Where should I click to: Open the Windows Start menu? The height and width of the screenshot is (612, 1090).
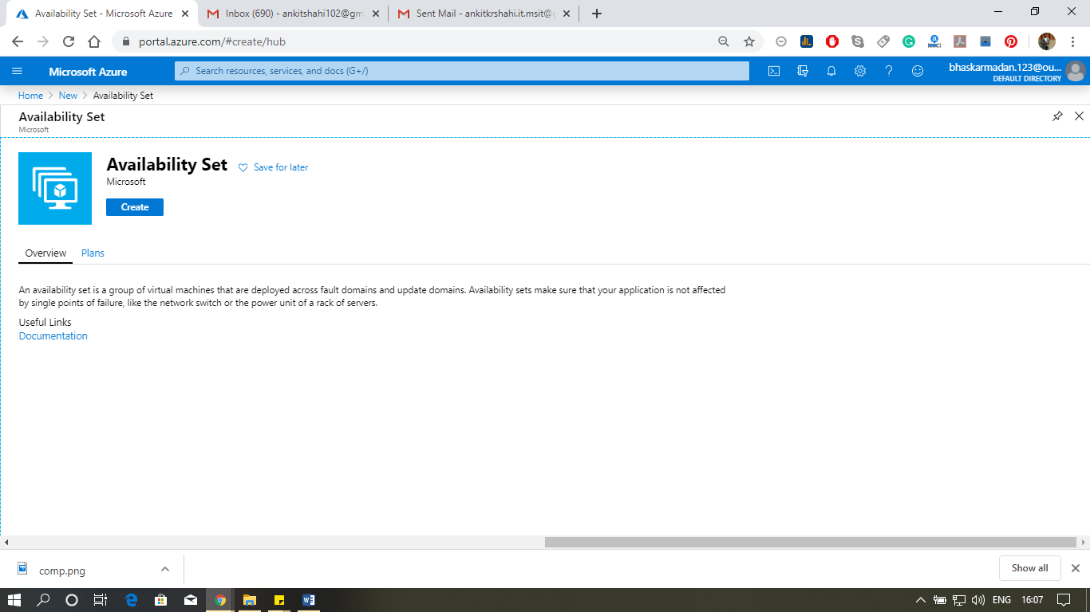pos(14,600)
